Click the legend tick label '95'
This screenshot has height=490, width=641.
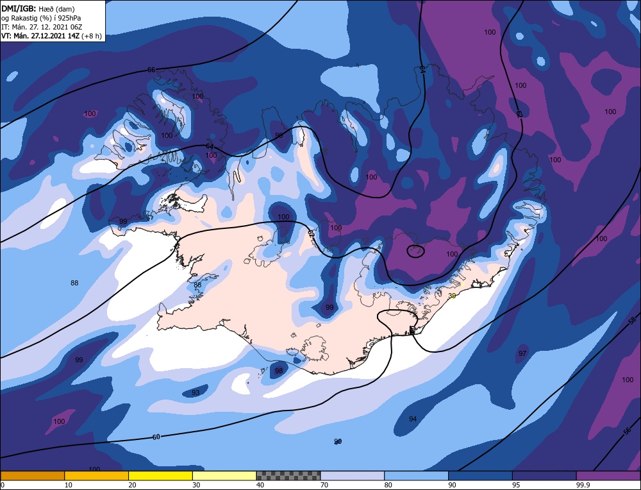[x=516, y=485]
